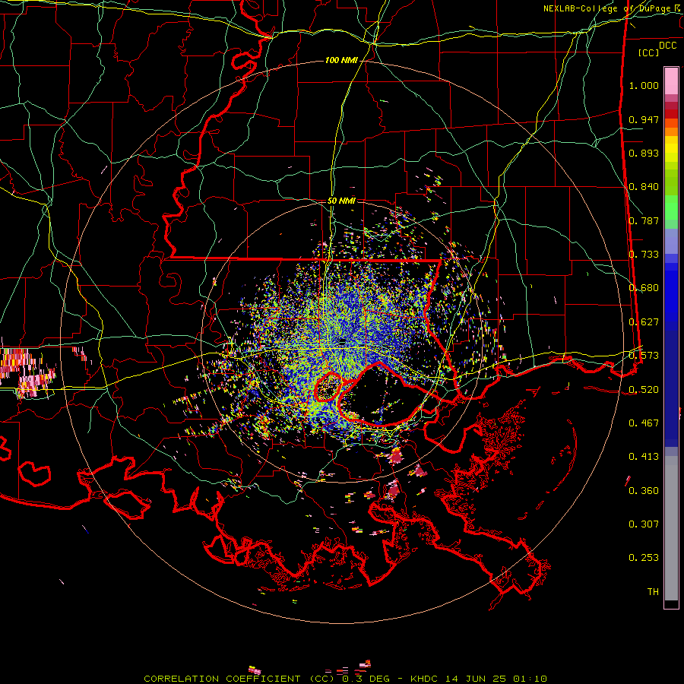
Task: Click the 0.947 scale value label
Action: tap(644, 119)
